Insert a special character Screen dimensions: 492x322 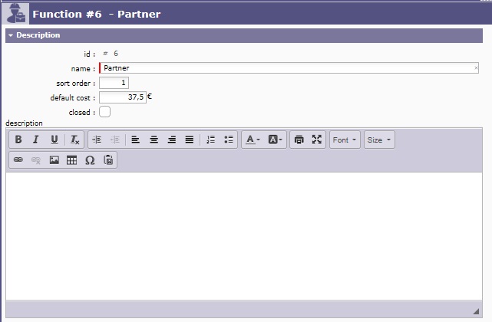[90, 160]
